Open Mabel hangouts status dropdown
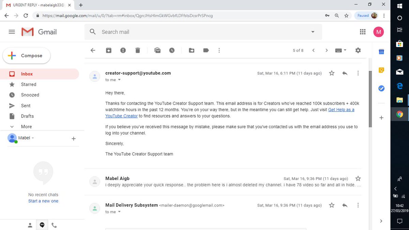Viewport: 409px width, 230px height. (x=33, y=138)
